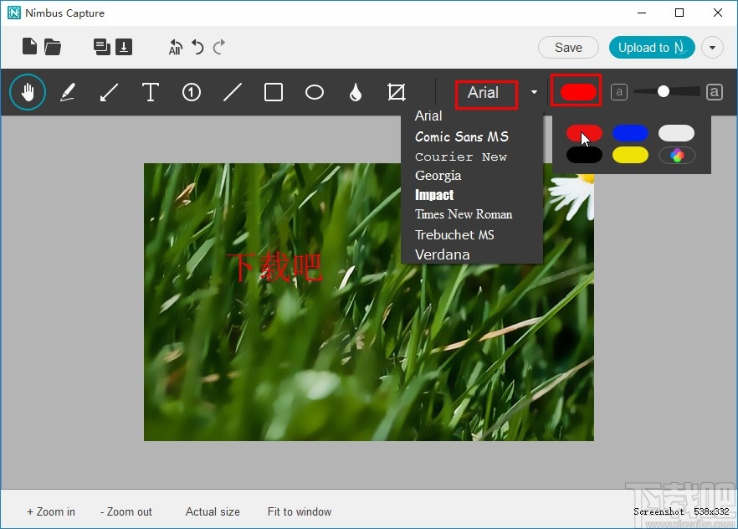This screenshot has width=738, height=529.
Task: Expand the Arial font dropdown arrow
Action: 534,93
